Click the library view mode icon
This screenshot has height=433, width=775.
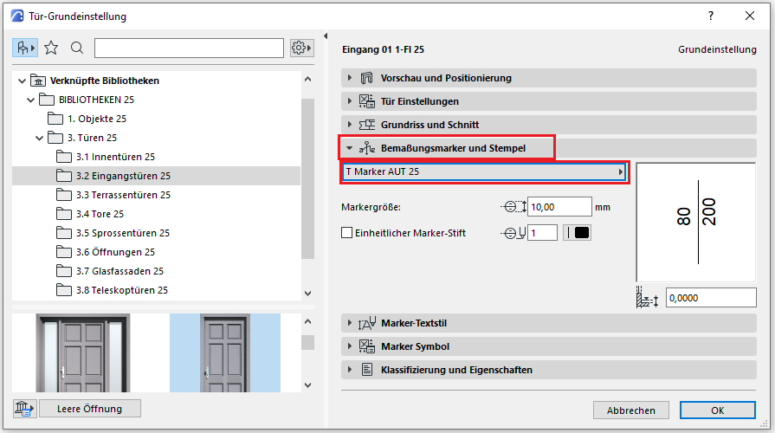(x=24, y=48)
